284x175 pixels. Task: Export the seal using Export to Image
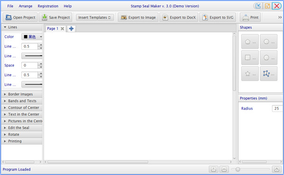[138, 17]
